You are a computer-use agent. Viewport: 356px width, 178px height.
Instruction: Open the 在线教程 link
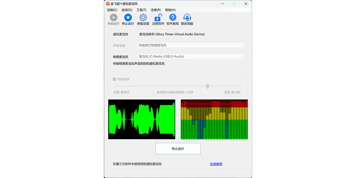pyautogui.click(x=216, y=164)
